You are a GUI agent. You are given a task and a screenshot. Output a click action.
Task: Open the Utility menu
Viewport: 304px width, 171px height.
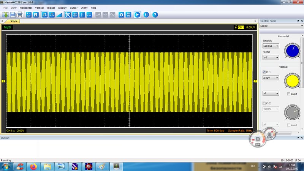(x=84, y=8)
